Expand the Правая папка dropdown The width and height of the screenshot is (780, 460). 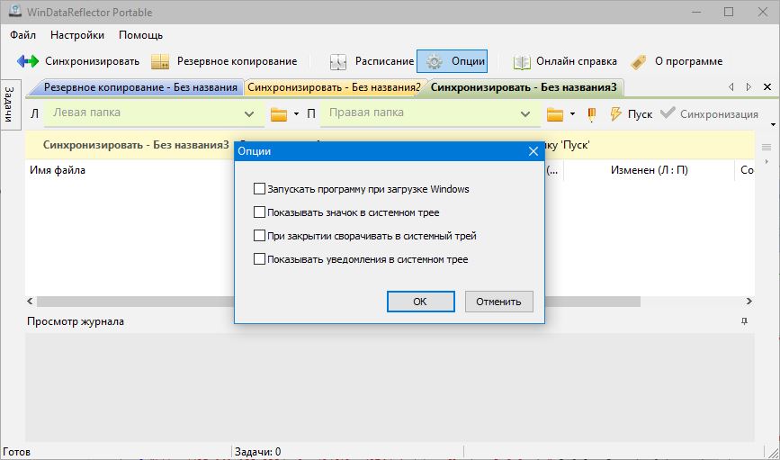524,114
